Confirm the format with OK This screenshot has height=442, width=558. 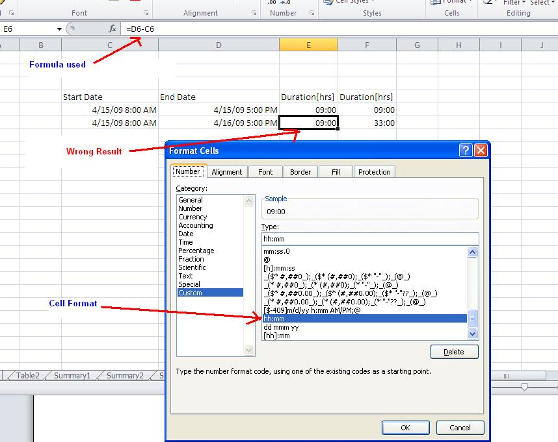pos(405,428)
